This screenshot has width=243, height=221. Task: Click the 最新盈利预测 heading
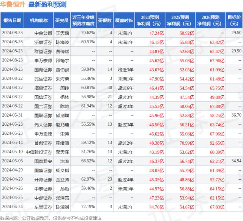coord(47,4)
